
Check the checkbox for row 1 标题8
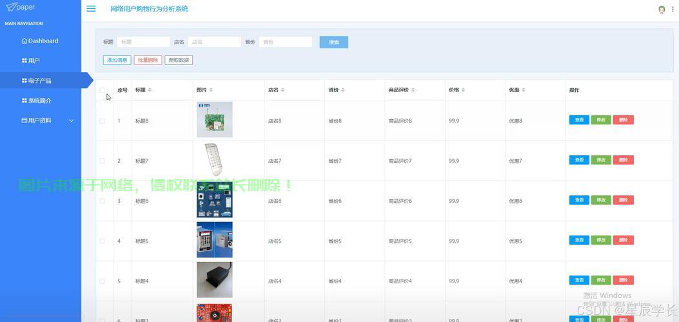click(102, 121)
